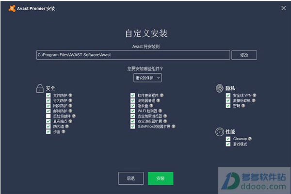Uncheck the 沙盒 checkbox
The width and height of the screenshot is (291, 194).
click(x=48, y=131)
